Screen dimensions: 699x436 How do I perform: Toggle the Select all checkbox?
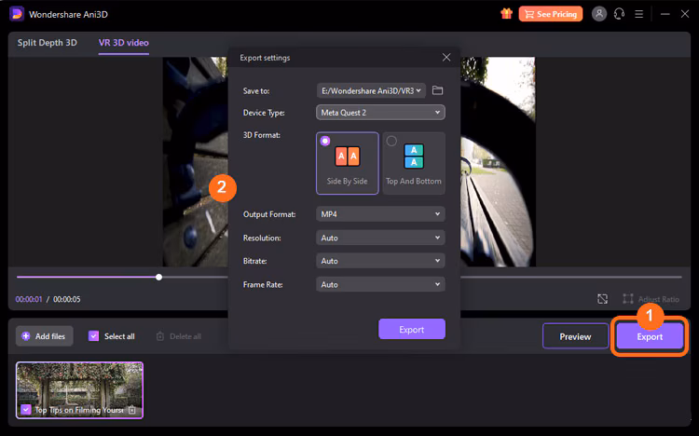[x=93, y=336]
